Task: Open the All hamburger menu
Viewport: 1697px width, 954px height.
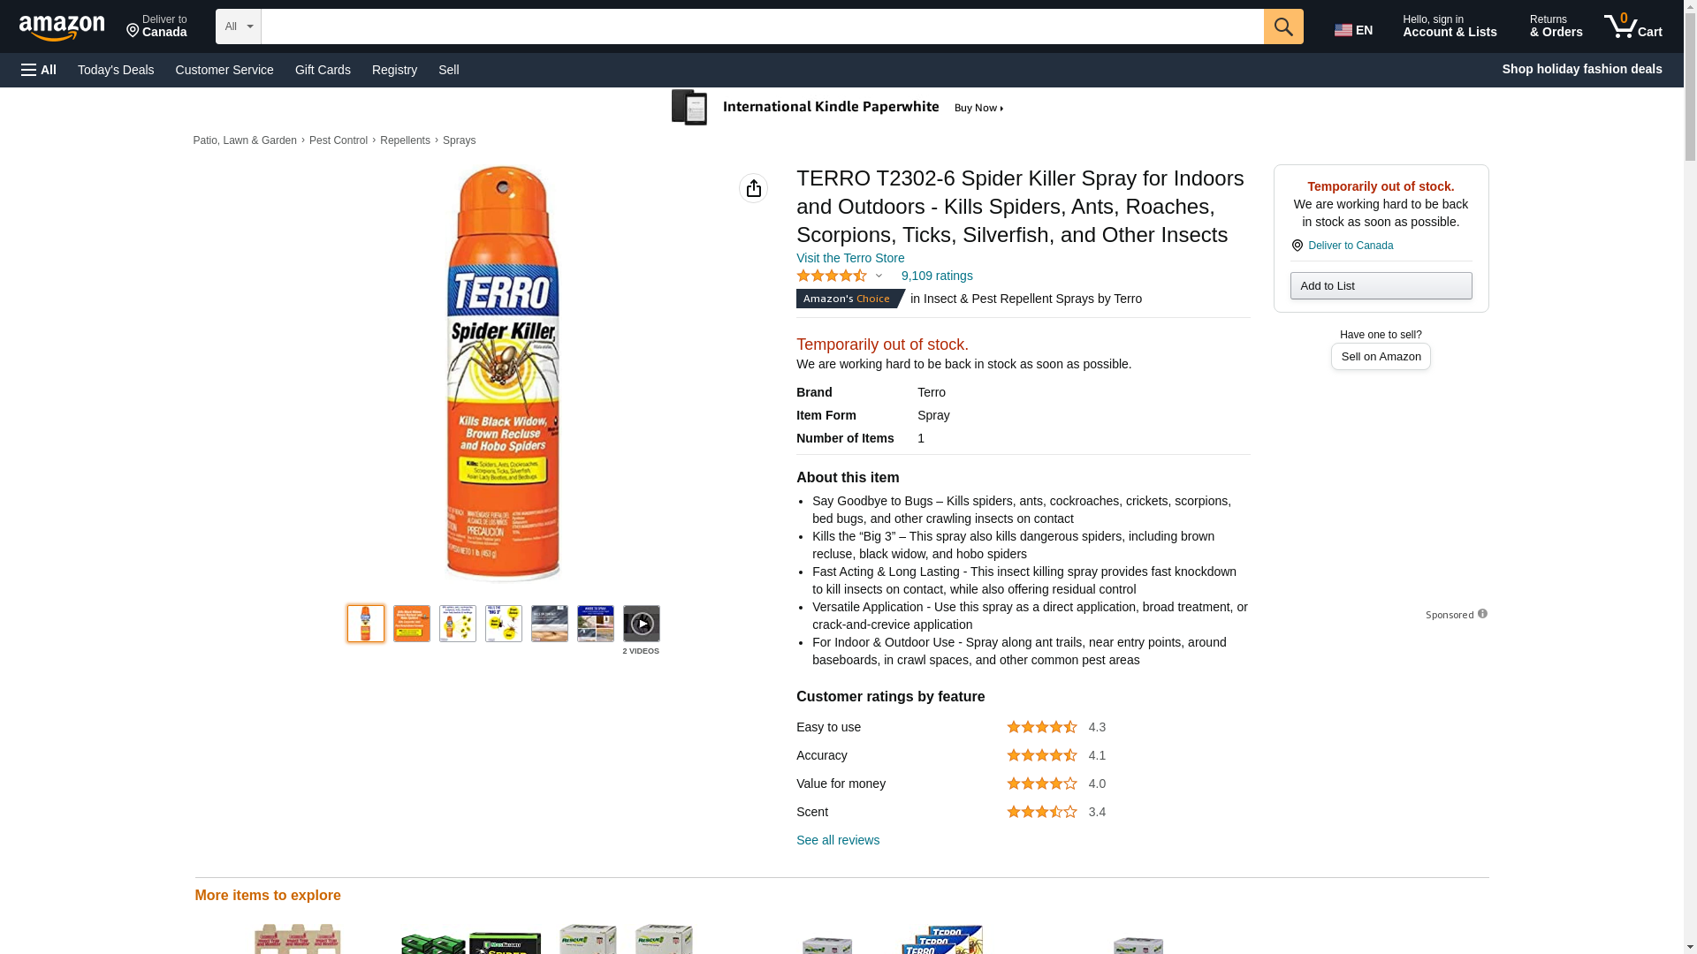Action: click(x=39, y=70)
